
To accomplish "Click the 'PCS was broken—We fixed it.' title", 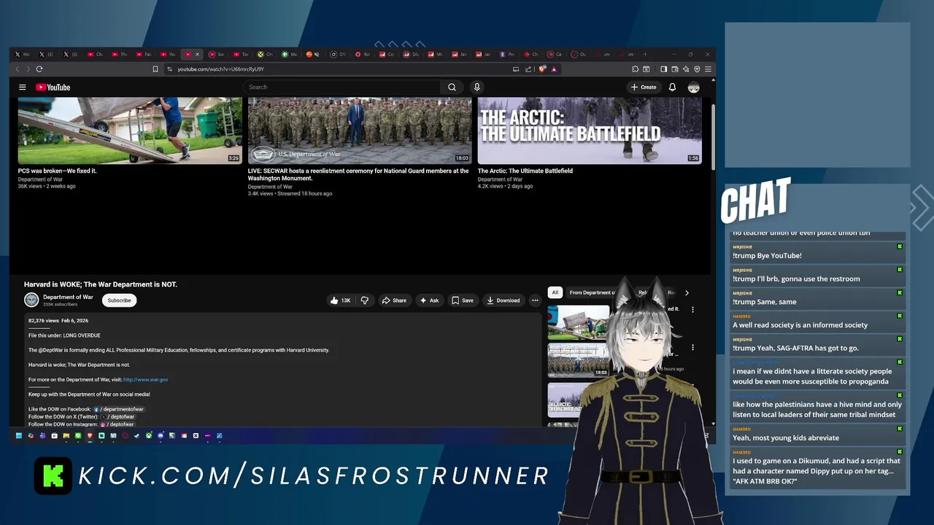I will [58, 171].
